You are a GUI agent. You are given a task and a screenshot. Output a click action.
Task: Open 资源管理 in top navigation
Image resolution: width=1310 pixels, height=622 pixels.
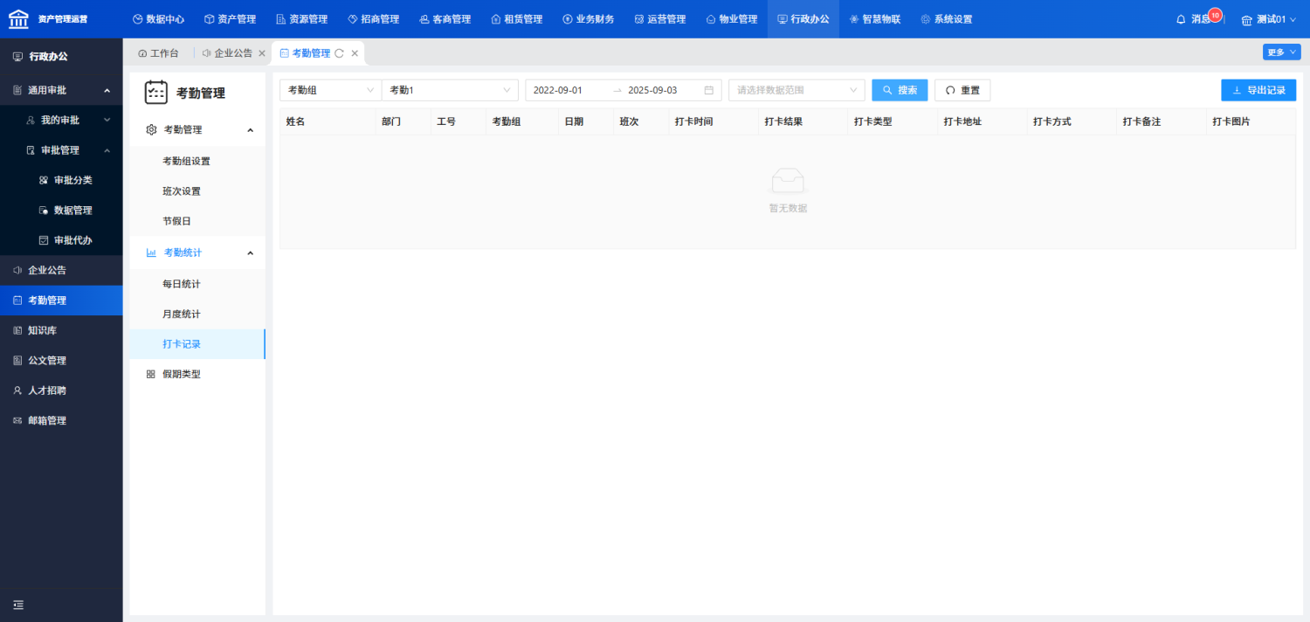tap(301, 19)
